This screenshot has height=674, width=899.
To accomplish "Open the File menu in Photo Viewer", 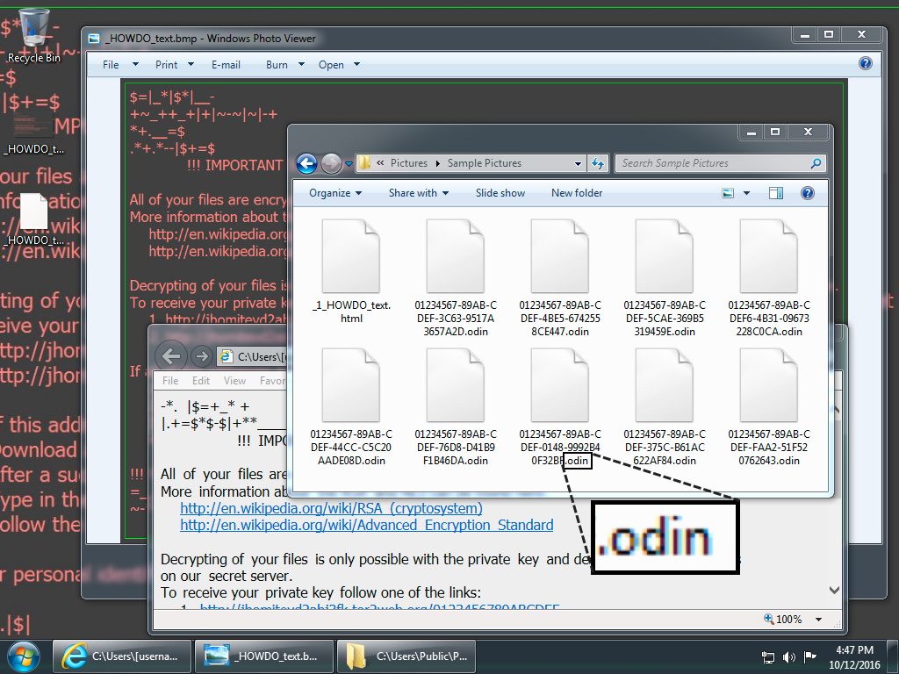I will [x=119, y=65].
